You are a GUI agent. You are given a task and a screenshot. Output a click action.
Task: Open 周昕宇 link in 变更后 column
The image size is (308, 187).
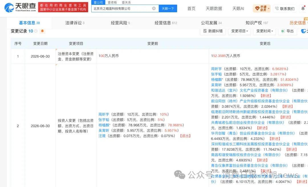pos(216,69)
